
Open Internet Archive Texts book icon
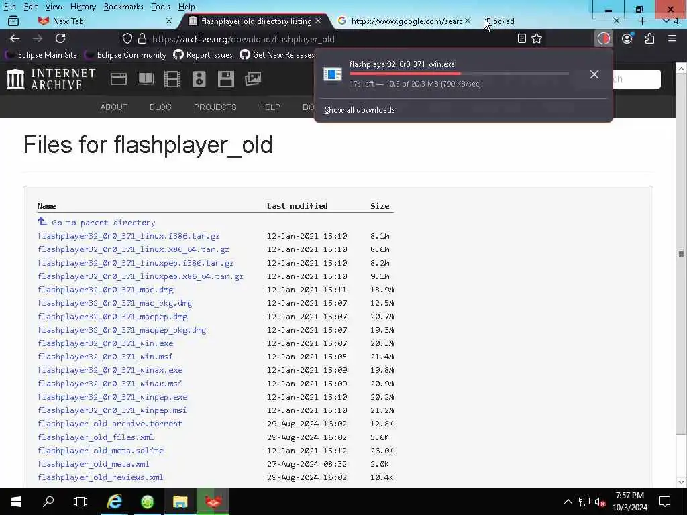tap(146, 79)
